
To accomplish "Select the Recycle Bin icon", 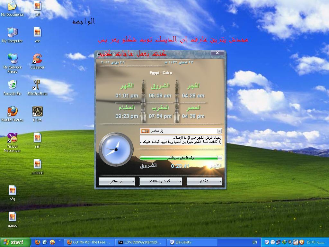I will [13, 87].
